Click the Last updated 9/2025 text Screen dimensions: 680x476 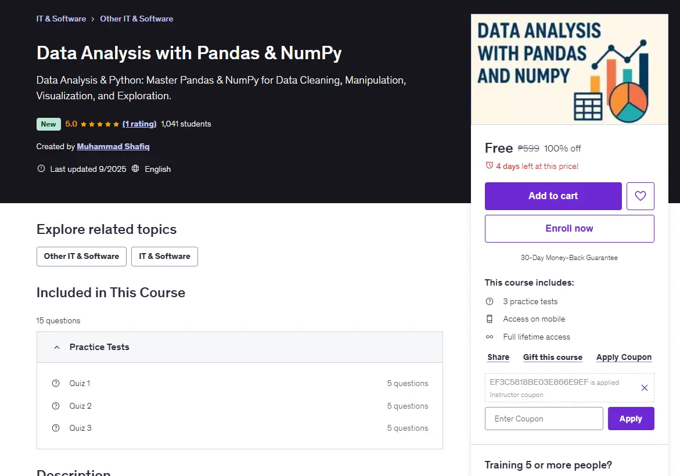[x=88, y=169]
